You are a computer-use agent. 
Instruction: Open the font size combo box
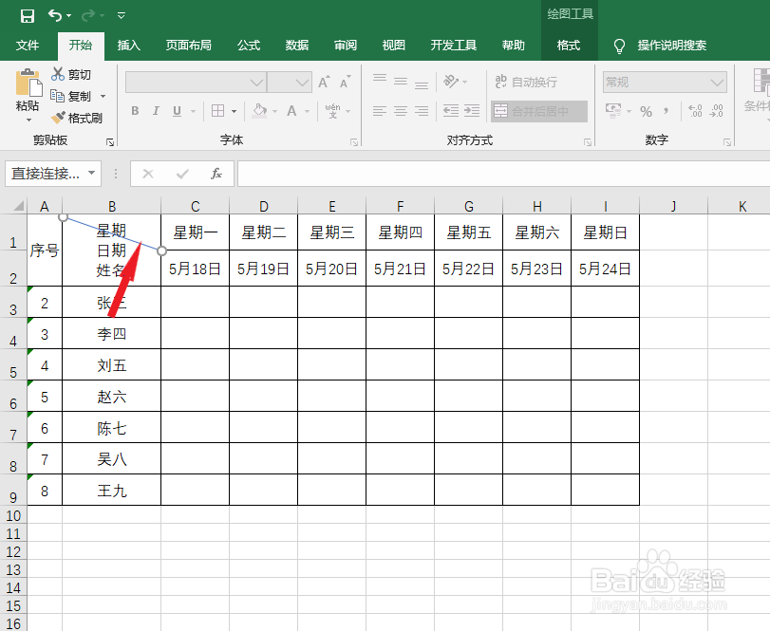click(290, 83)
